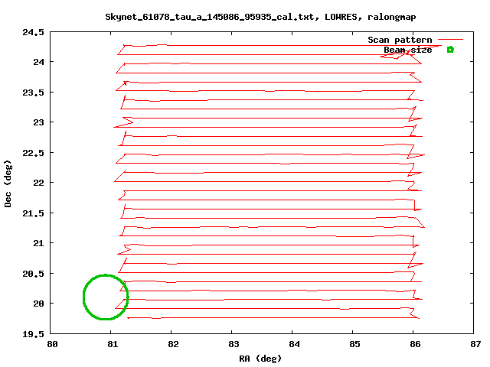
Task: Select the "Beam size" legend label
Action: coord(407,50)
